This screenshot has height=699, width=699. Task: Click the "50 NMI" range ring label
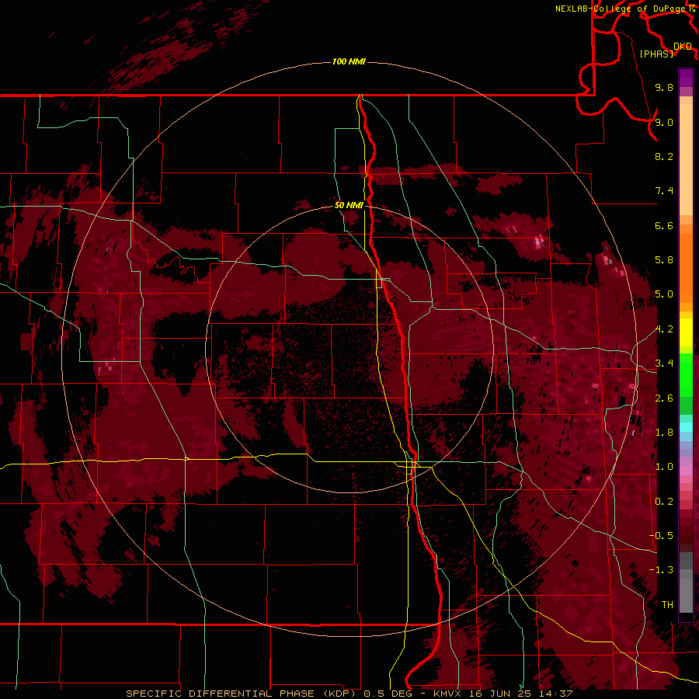[x=349, y=205]
